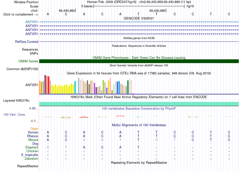Open 'Short Genetic Variants from dbSNP release 155'
Image resolution: width=239 pixels, height=172 pixels.
coord(139,65)
